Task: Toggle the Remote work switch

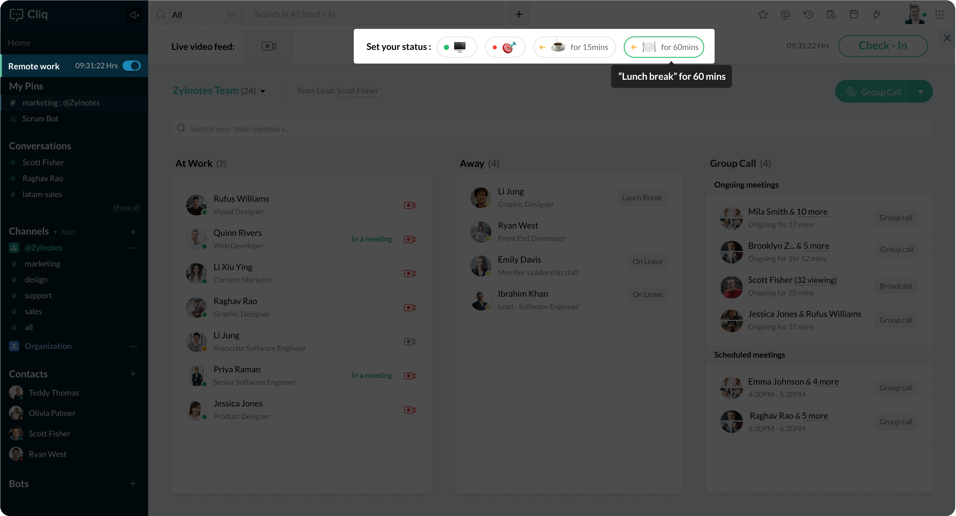Action: pos(132,66)
